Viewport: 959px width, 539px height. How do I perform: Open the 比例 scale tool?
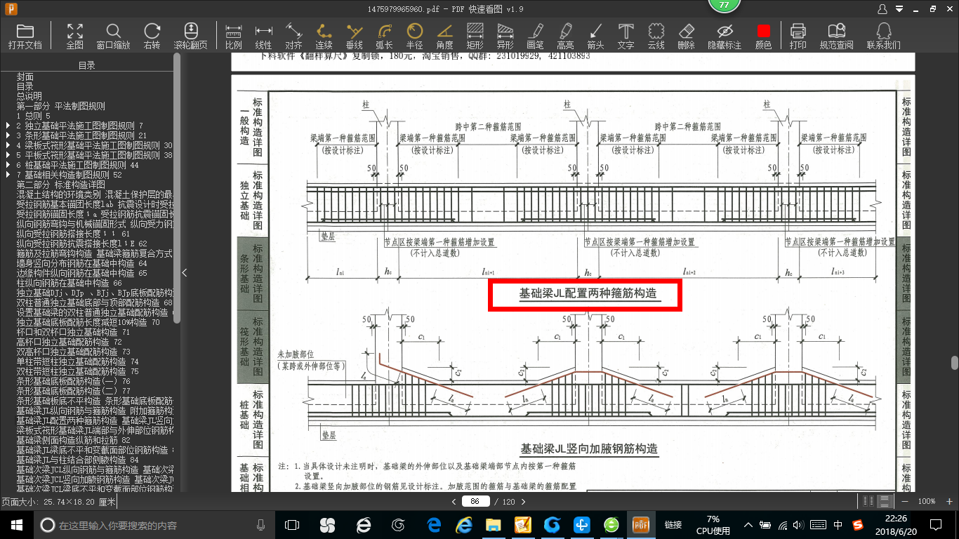point(234,32)
